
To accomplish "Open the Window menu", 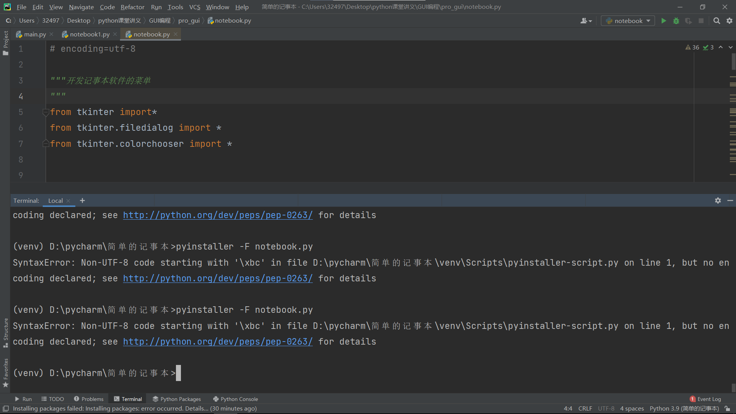I will 217,7.
